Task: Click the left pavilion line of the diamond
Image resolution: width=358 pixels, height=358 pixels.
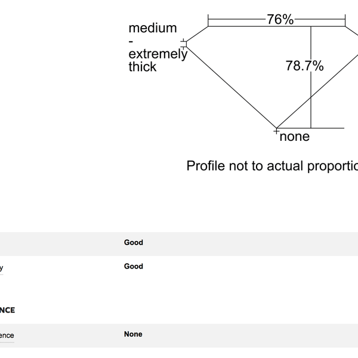Action: tap(232, 87)
